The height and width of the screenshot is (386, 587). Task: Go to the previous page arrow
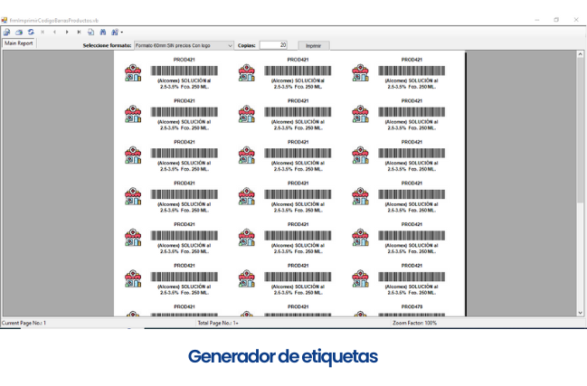coord(54,33)
